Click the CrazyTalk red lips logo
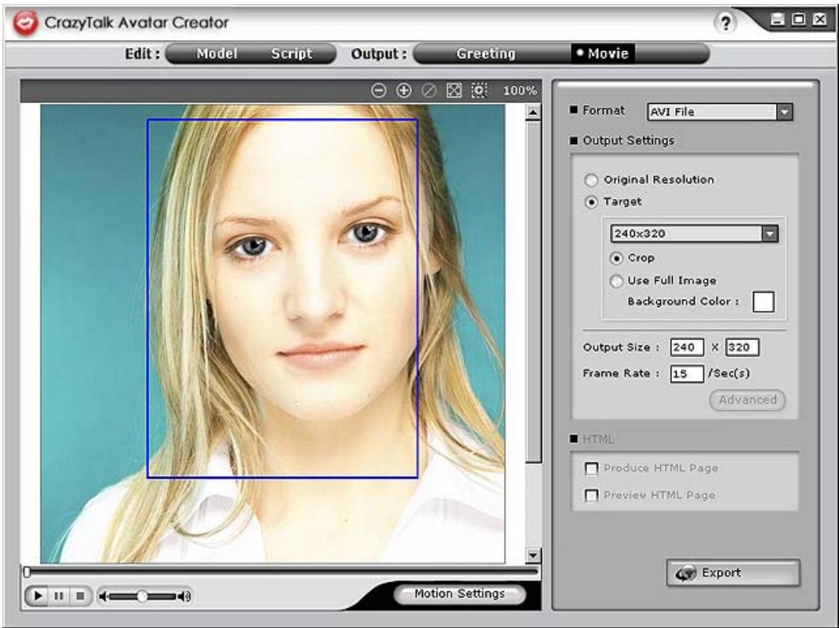 point(26,23)
